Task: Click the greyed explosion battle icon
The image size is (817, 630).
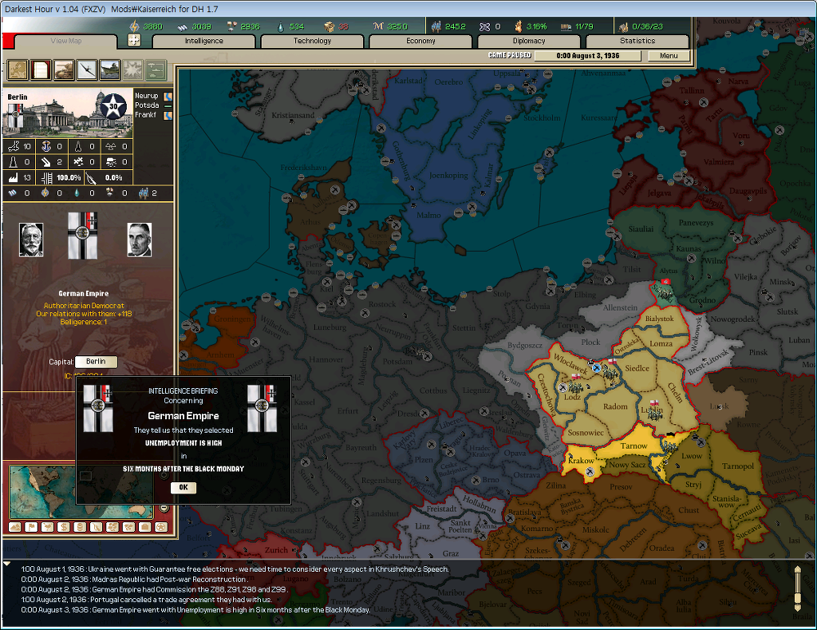Action: (x=132, y=70)
